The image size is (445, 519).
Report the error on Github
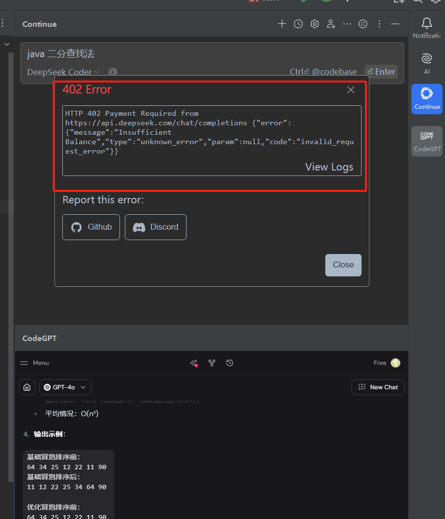pyautogui.click(x=91, y=227)
